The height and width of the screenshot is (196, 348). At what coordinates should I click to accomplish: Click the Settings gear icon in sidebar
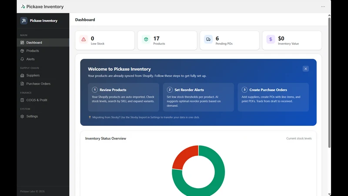(22, 116)
